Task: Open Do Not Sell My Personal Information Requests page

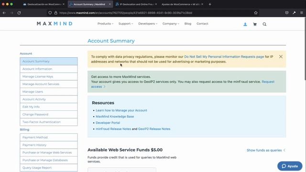Action: [224, 56]
